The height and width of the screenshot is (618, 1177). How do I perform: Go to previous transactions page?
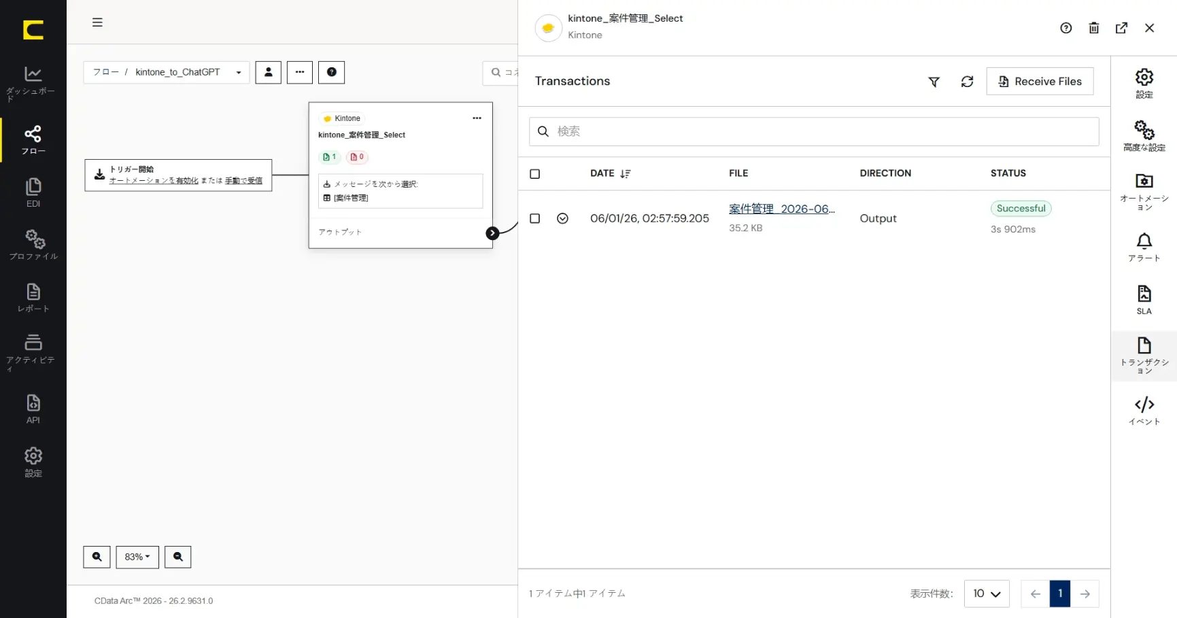[1035, 594]
